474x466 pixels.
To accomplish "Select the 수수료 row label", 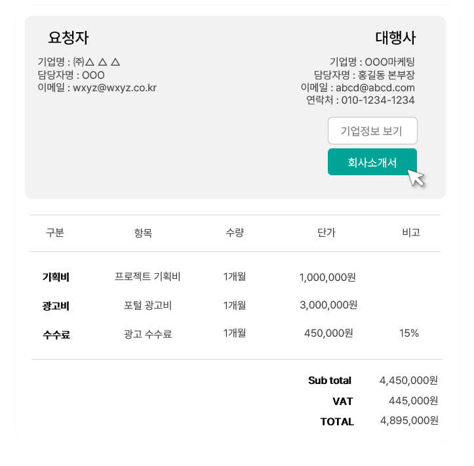I will [x=56, y=335].
